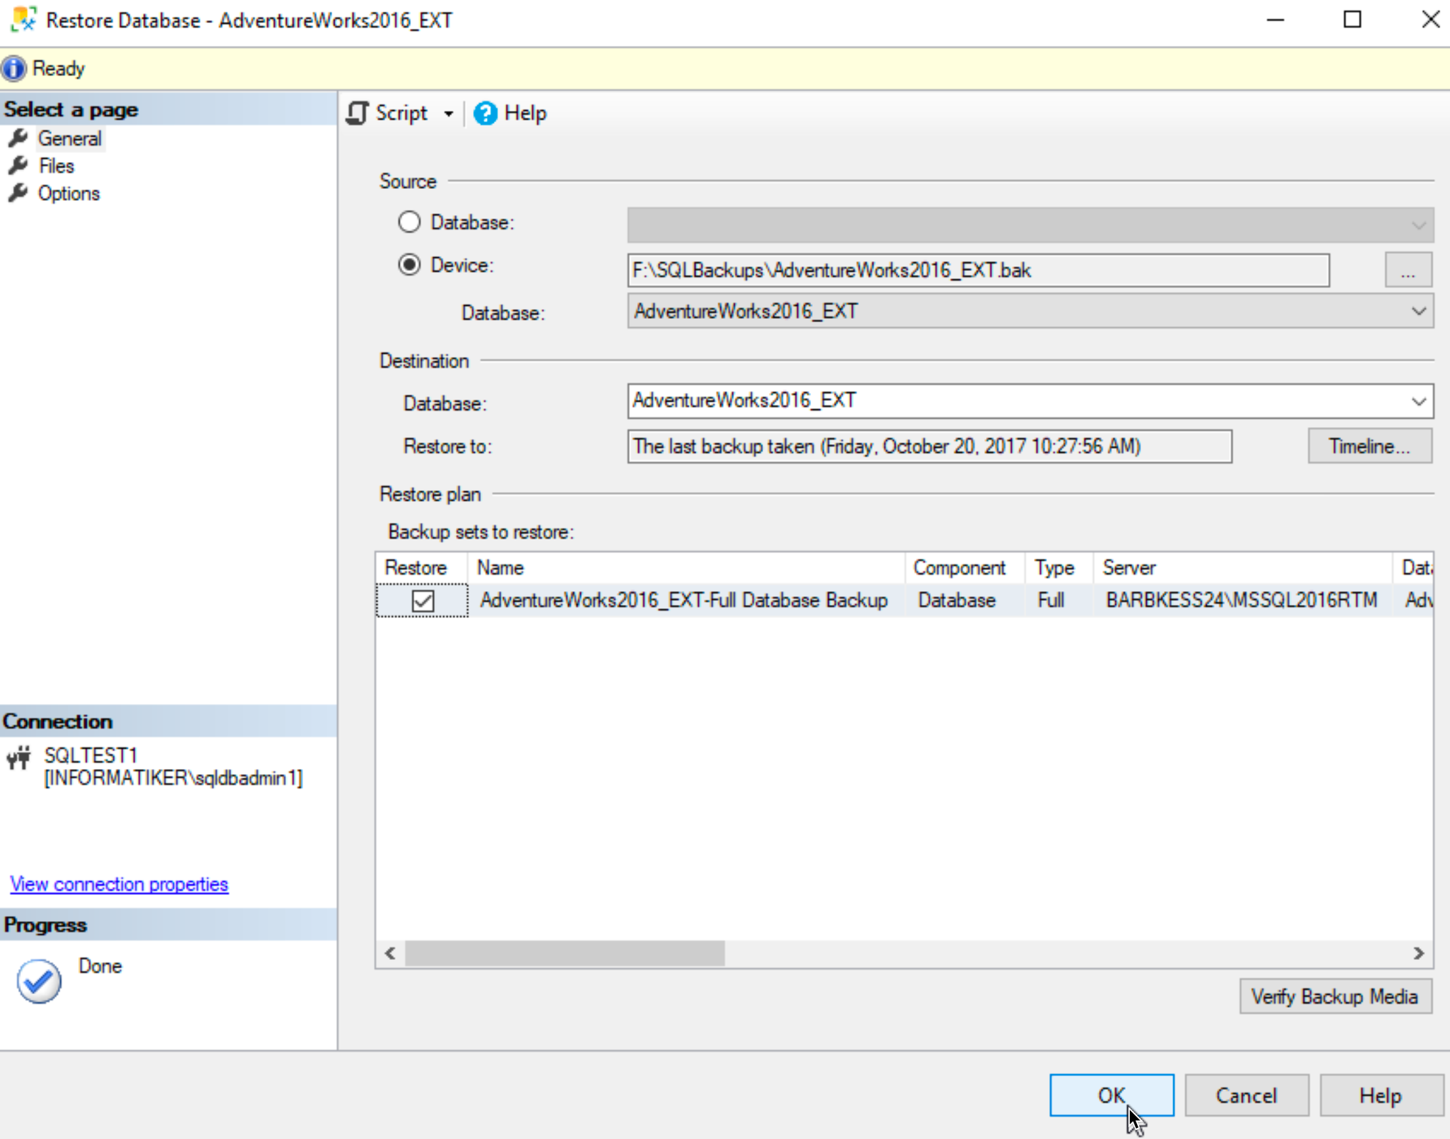Maximize the Restore Database window

pos(1352,19)
